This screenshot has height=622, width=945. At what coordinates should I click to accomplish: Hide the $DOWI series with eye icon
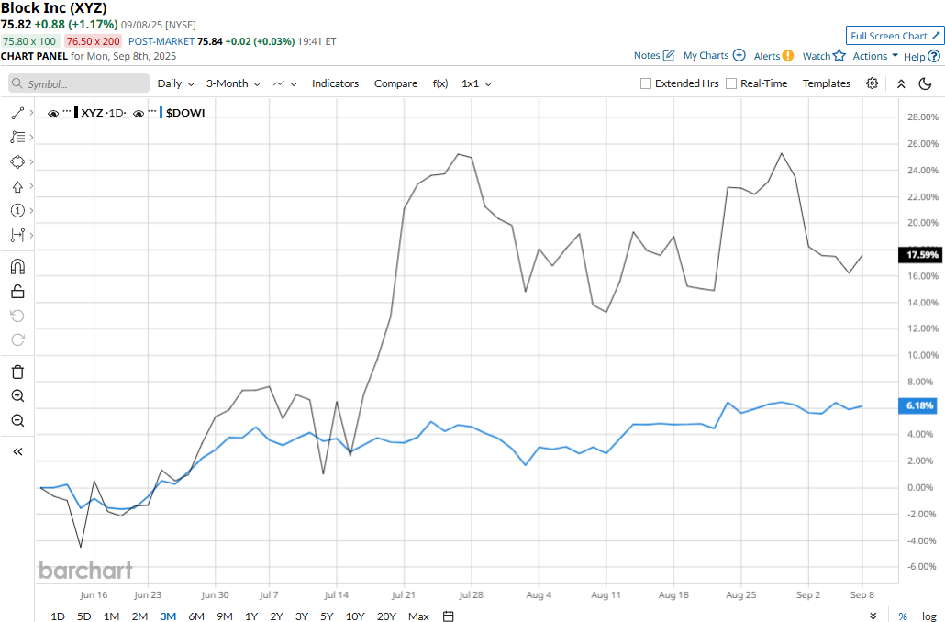[x=139, y=114]
